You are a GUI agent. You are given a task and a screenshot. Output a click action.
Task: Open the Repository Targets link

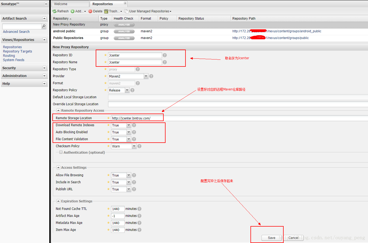coord(18,51)
